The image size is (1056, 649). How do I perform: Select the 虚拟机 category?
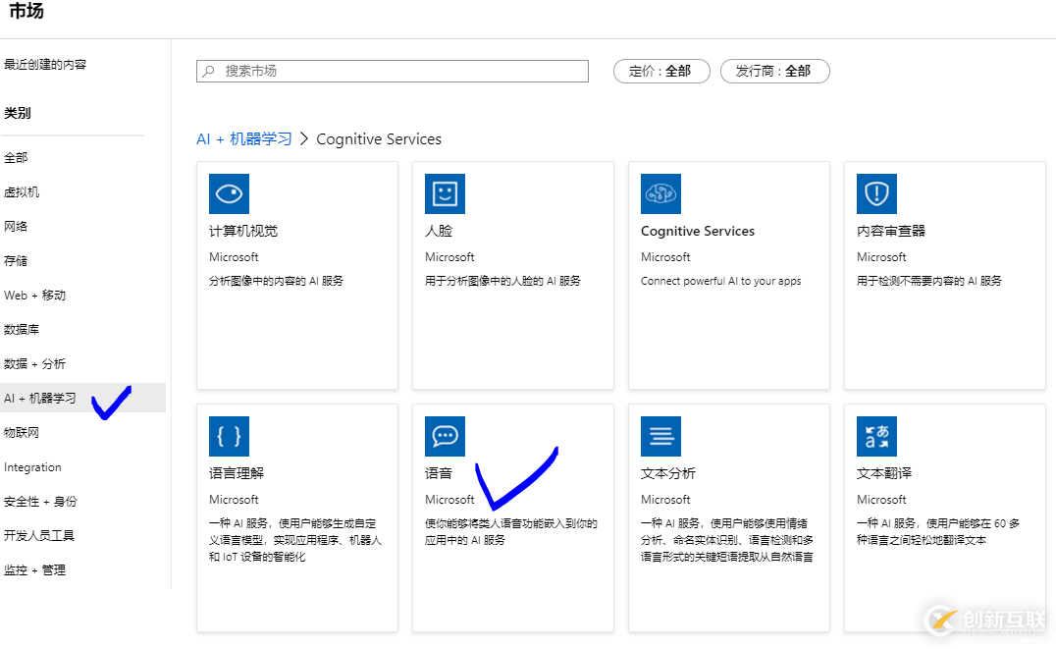(x=22, y=192)
